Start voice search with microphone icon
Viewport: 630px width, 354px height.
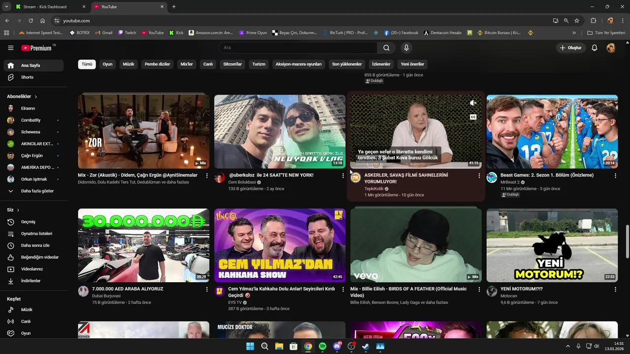pyautogui.click(x=406, y=48)
